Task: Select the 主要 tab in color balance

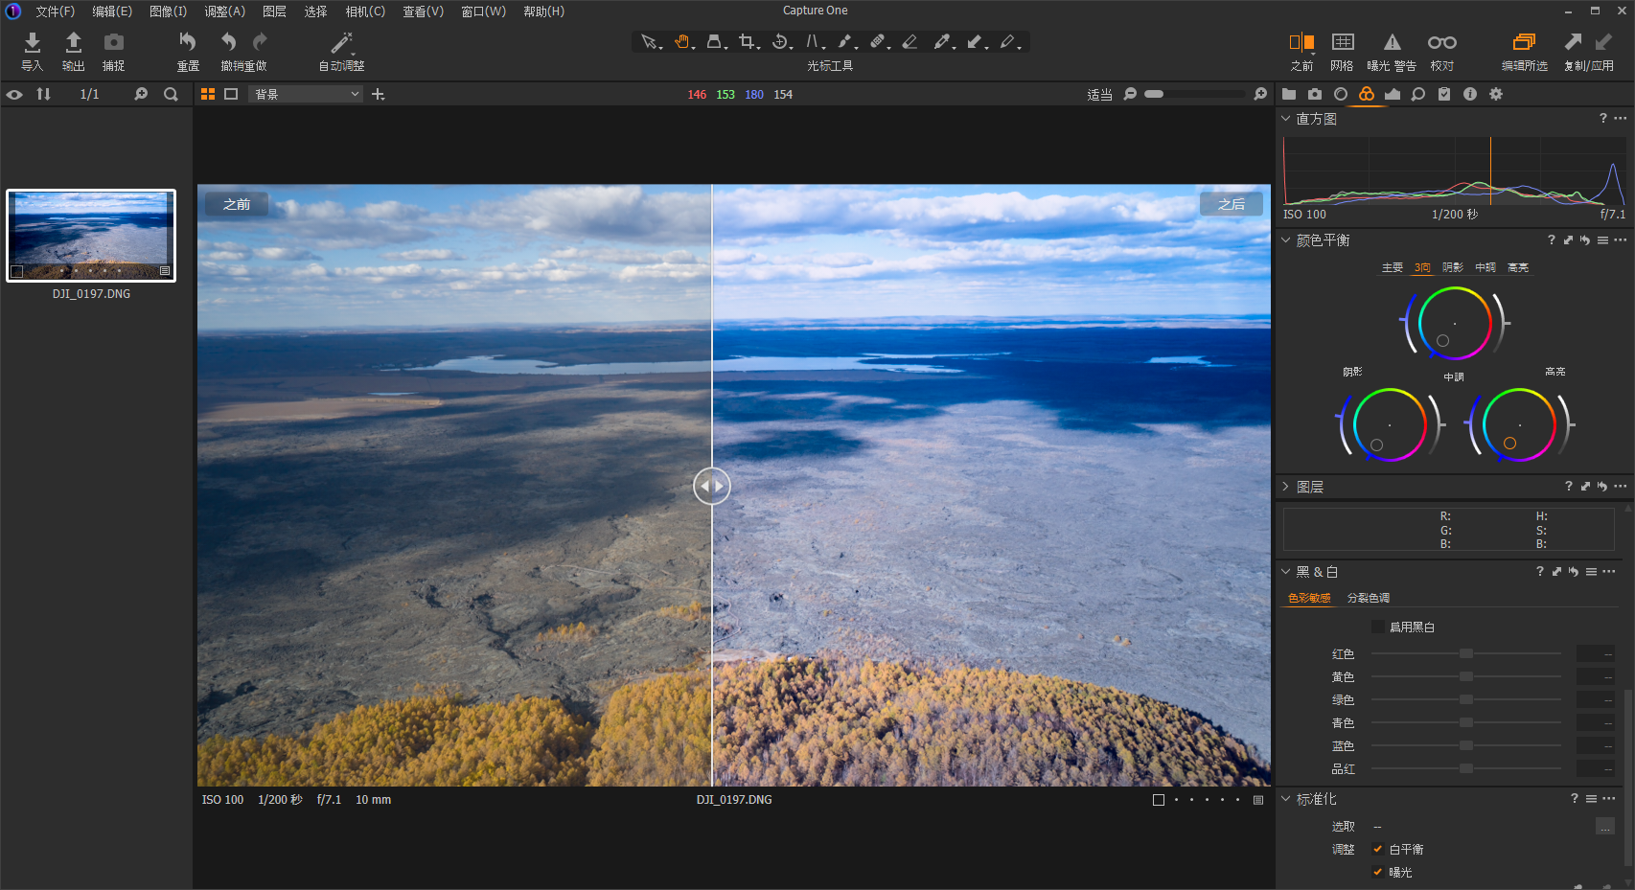Action: 1393,268
